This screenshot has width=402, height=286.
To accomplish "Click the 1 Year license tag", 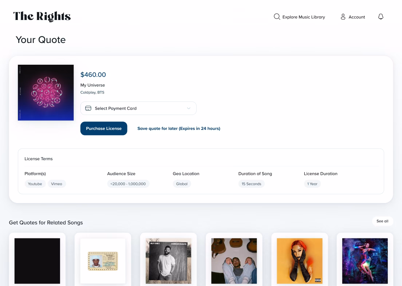I will 312,184.
